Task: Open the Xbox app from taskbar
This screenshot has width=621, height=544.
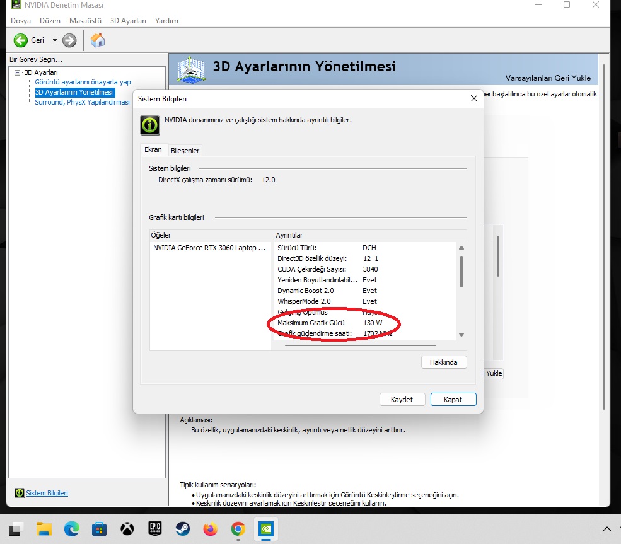Action: click(x=127, y=529)
